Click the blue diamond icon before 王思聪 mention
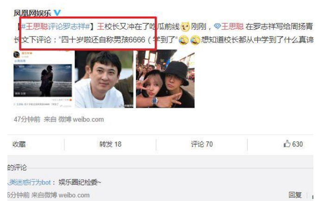The width and height of the screenshot is (318, 201). (217, 26)
